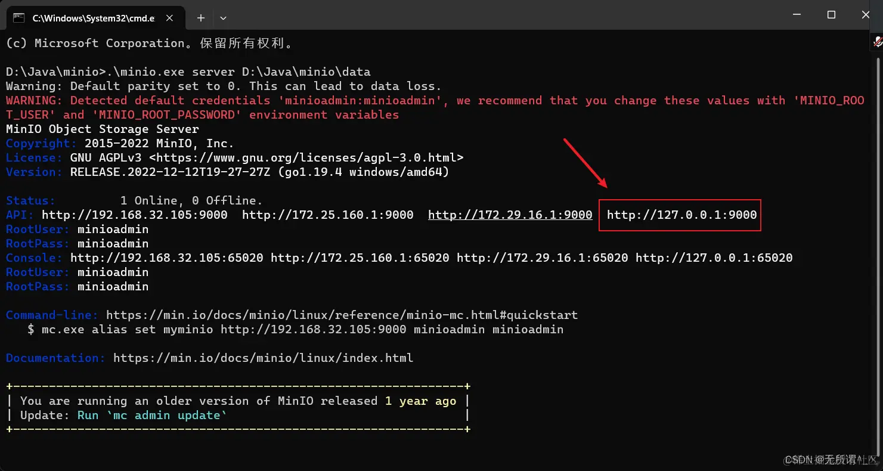Close the cmd.exe tab with its X
The height and width of the screenshot is (471, 883).
tap(169, 18)
